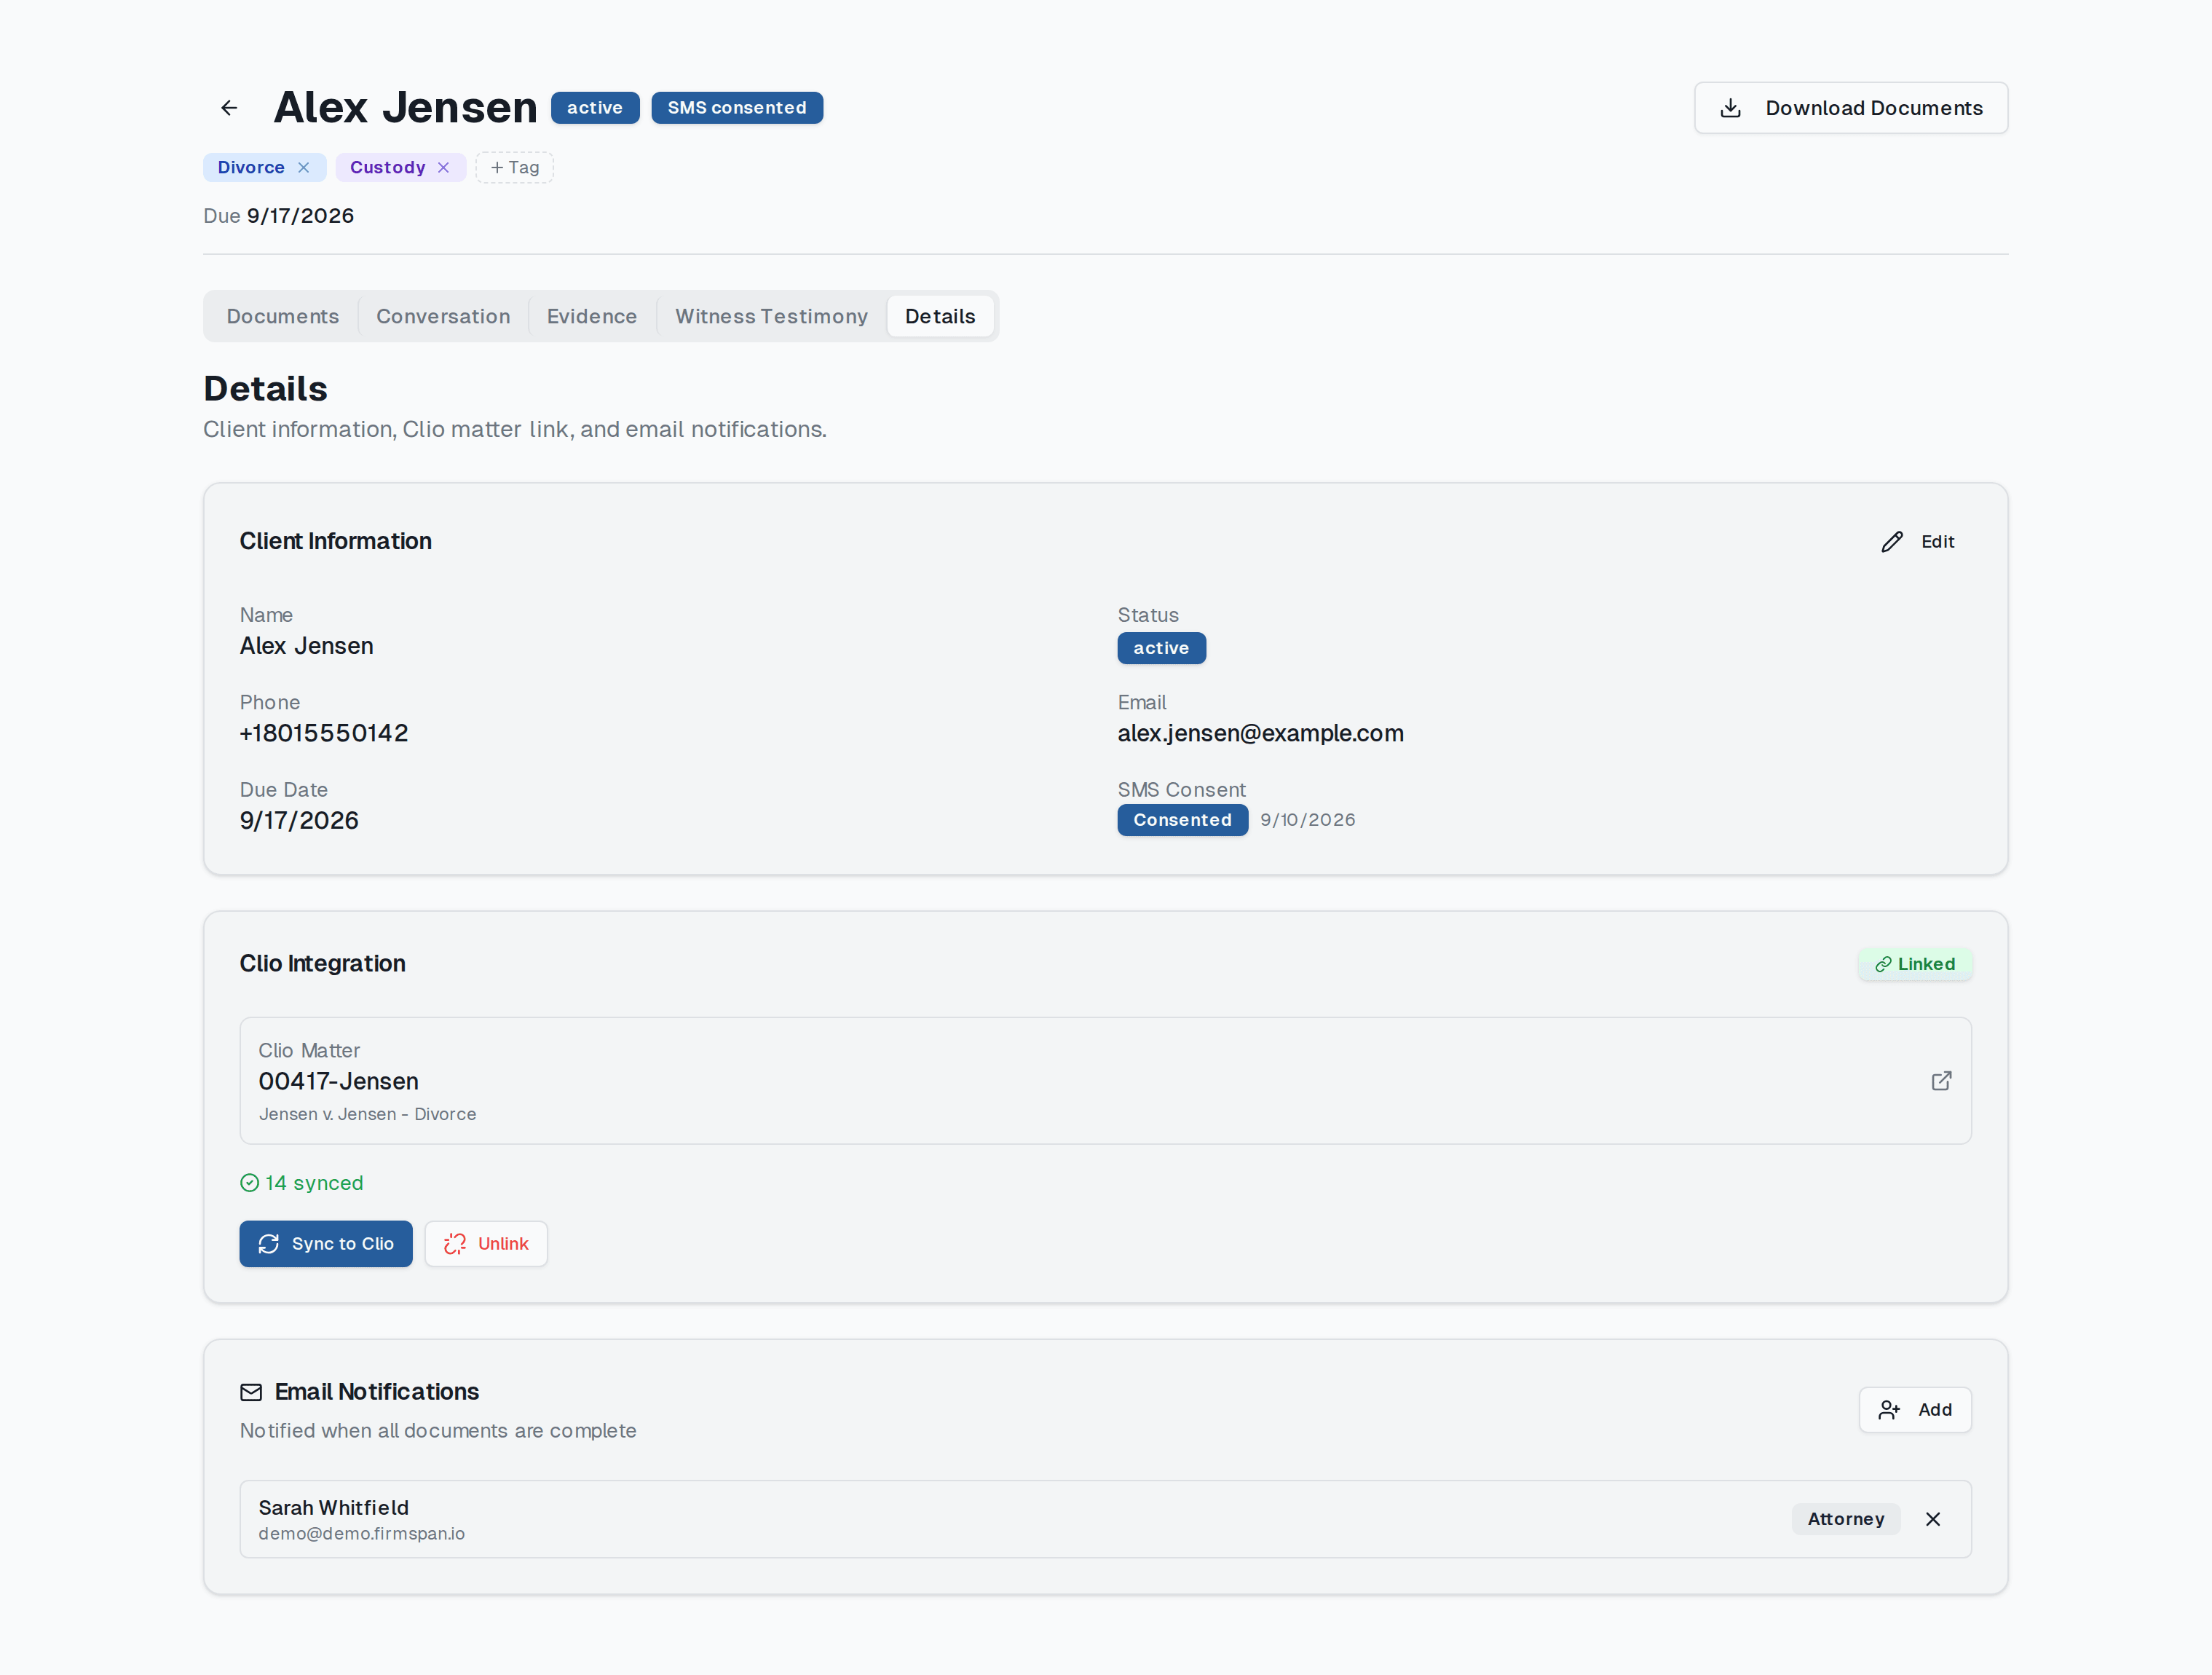
Task: Click Download Documents button
Action: click(x=1850, y=108)
